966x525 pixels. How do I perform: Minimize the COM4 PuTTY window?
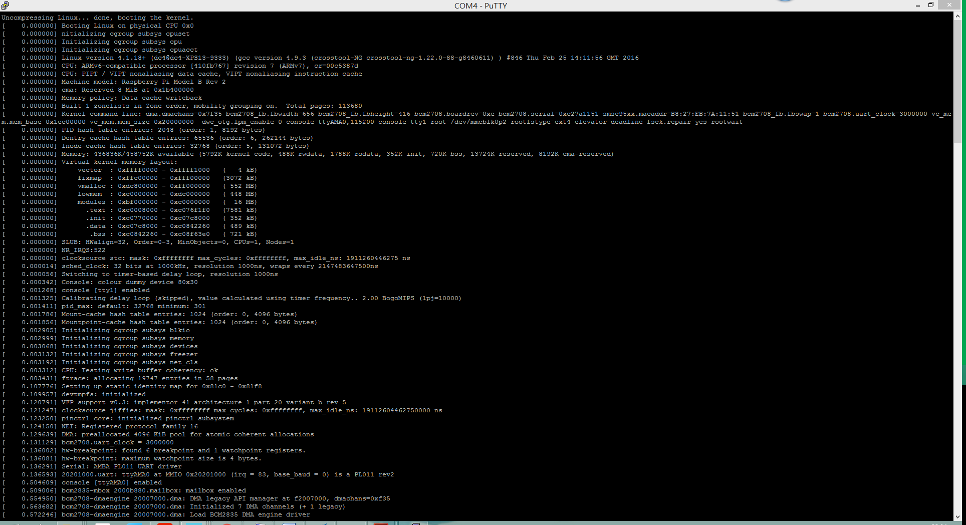pyautogui.click(x=917, y=6)
